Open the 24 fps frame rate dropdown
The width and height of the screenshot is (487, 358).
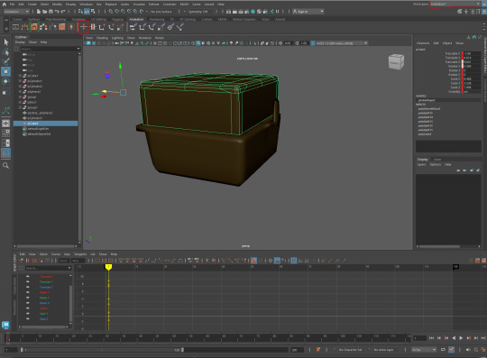click(424, 350)
